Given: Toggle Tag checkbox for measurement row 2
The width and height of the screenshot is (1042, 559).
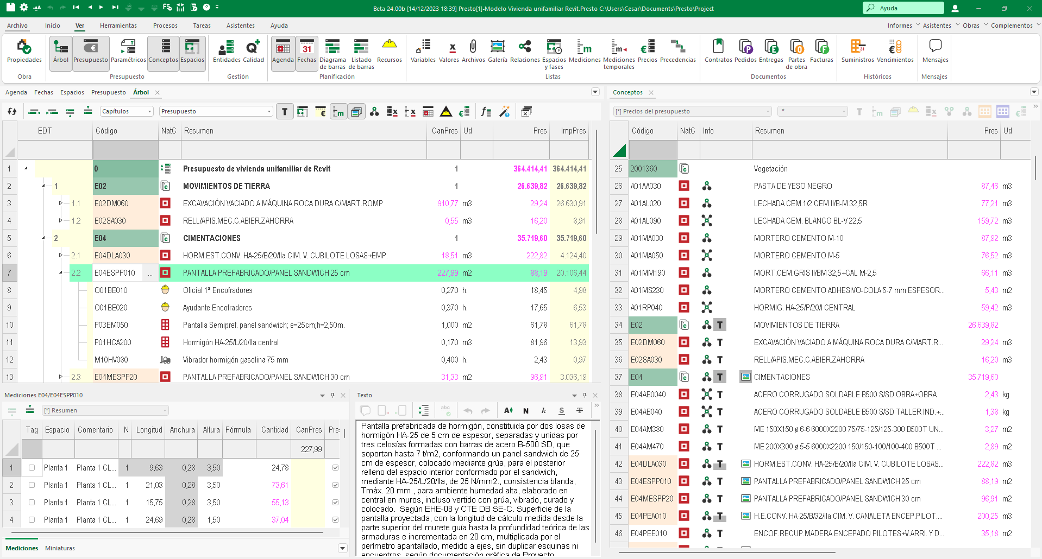Looking at the screenshot, I should pyautogui.click(x=32, y=485).
